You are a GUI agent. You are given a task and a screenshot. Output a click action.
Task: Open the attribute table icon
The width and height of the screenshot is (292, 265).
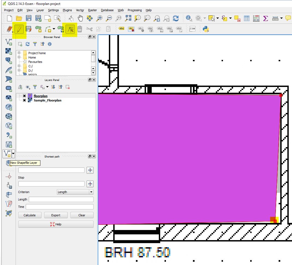click(246, 18)
